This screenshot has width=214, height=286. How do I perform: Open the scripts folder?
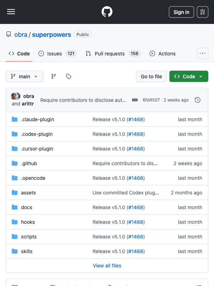(29, 237)
